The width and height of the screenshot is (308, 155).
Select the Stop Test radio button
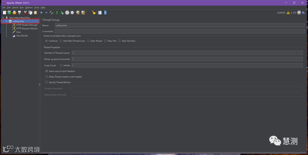pyautogui.click(x=105, y=41)
